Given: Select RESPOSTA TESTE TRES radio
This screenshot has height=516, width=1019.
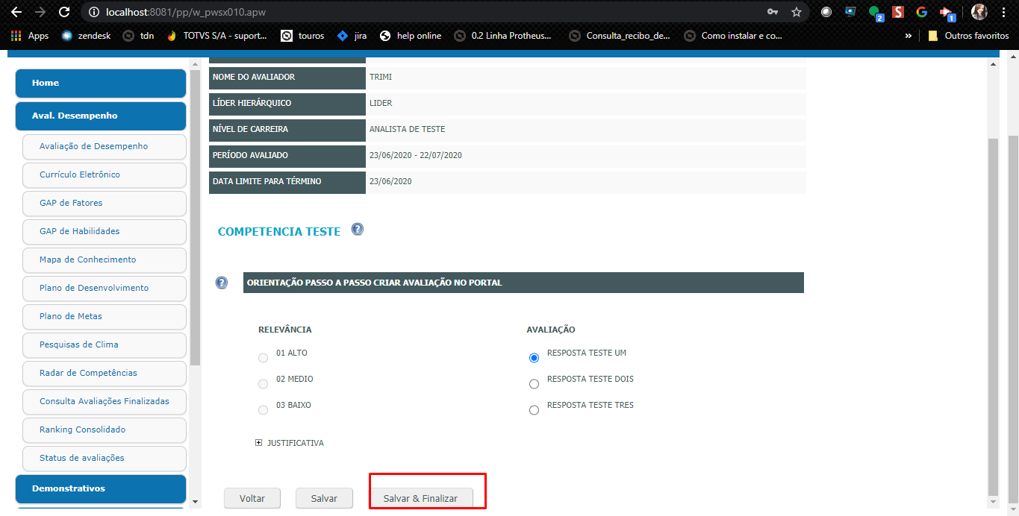Looking at the screenshot, I should (534, 410).
